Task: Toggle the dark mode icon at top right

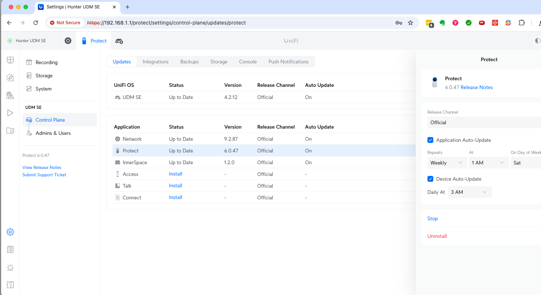Action: (x=537, y=41)
